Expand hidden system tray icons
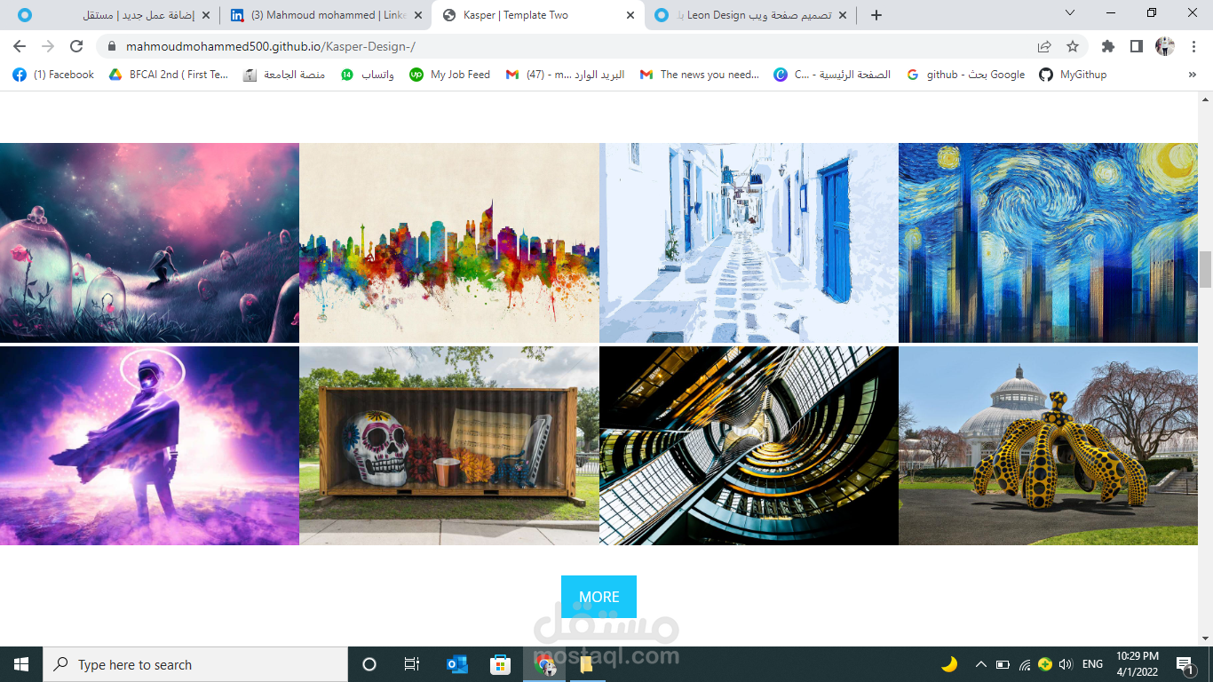The image size is (1213, 682). (980, 664)
